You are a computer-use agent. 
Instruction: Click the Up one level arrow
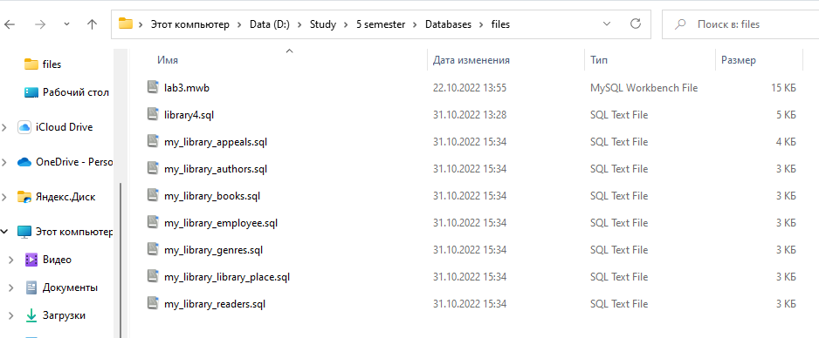[x=93, y=24]
